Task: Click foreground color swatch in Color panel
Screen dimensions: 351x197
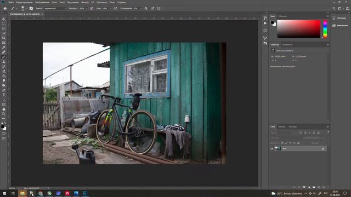Action: tap(272, 22)
